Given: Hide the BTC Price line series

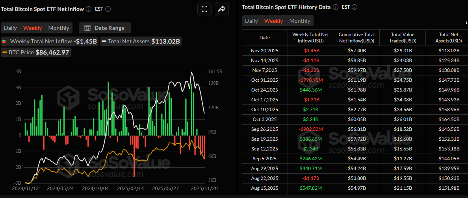Looking at the screenshot, I should 36,52.
